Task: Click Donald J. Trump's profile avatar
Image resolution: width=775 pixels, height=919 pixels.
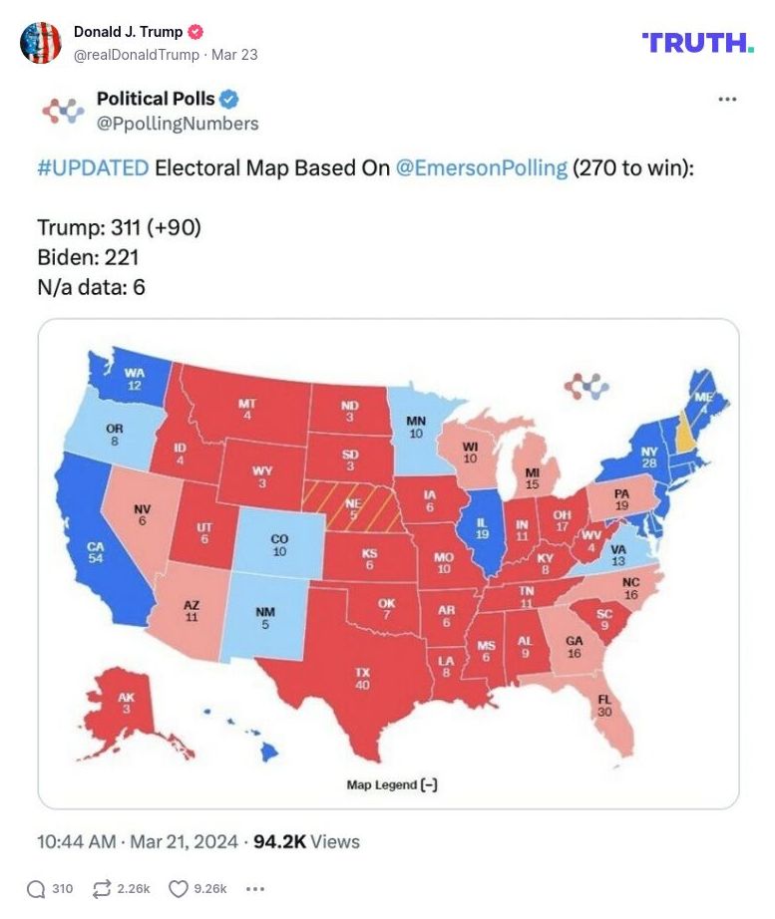Action: [42, 41]
